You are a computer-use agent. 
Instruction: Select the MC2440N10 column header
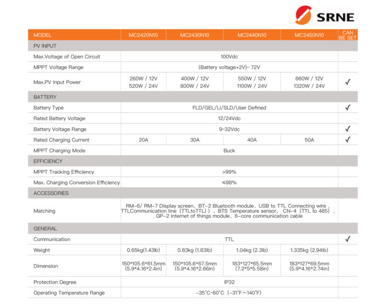(x=252, y=35)
